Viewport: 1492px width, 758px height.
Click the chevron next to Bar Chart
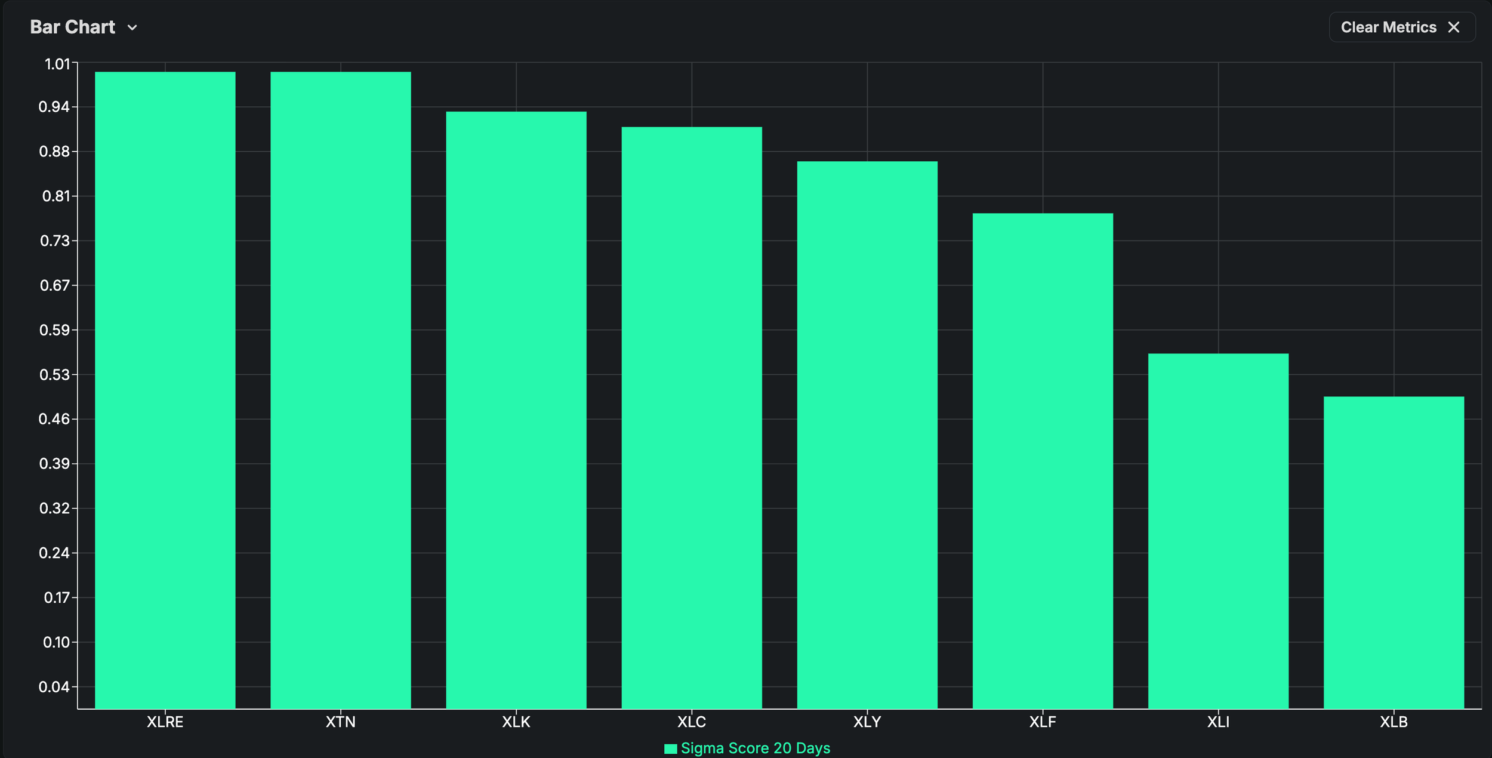pyautogui.click(x=132, y=28)
